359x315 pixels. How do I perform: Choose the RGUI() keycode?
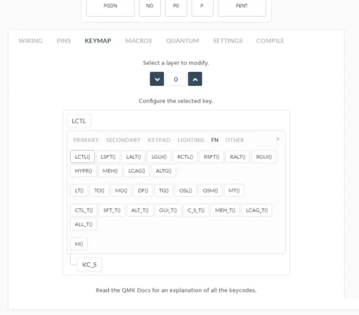point(264,157)
